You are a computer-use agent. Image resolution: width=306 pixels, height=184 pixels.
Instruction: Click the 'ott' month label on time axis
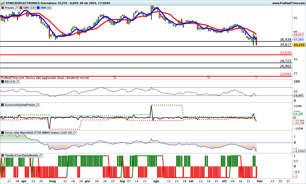[224, 181]
